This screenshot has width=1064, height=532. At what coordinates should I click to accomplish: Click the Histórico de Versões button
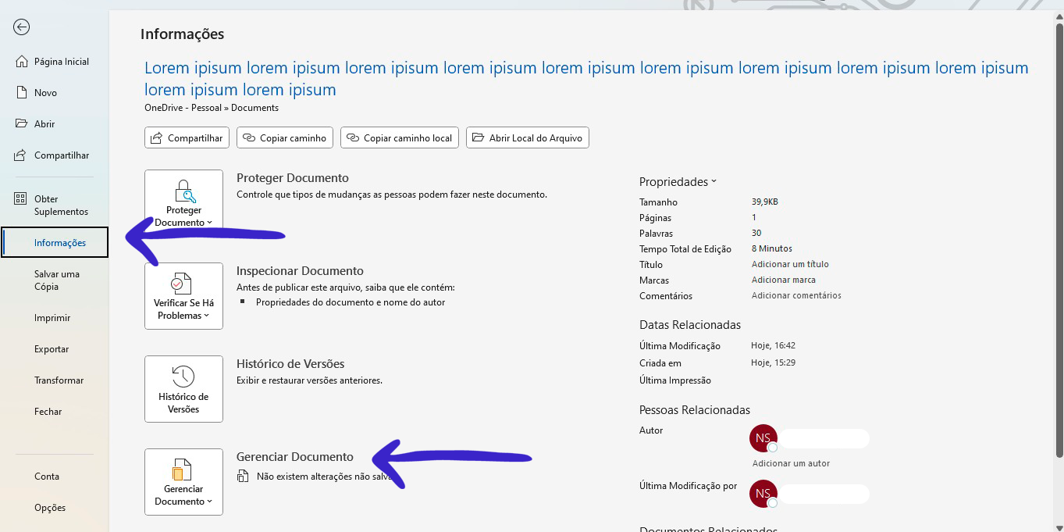click(x=183, y=389)
